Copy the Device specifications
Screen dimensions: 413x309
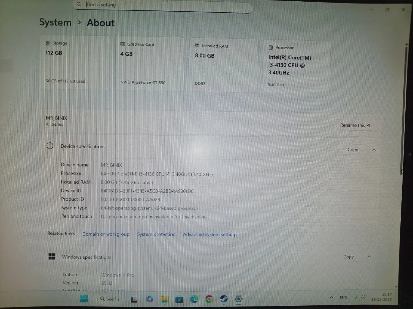353,150
